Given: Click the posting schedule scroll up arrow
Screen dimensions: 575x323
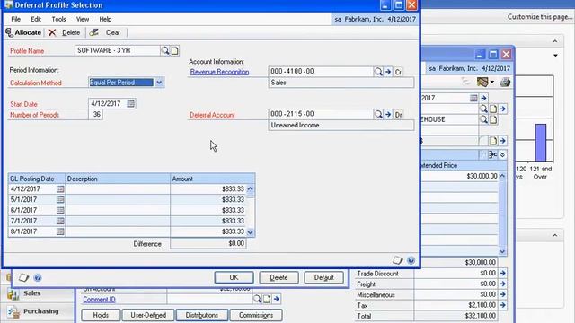Looking at the screenshot, I should (x=250, y=189).
